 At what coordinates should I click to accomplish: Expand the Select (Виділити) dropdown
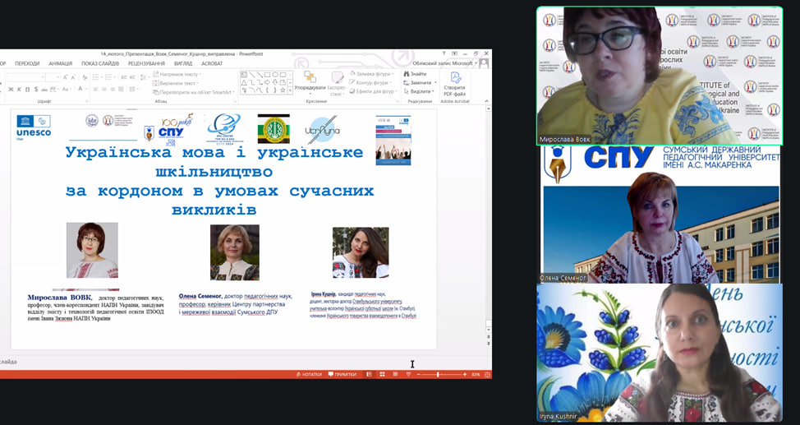(x=420, y=91)
